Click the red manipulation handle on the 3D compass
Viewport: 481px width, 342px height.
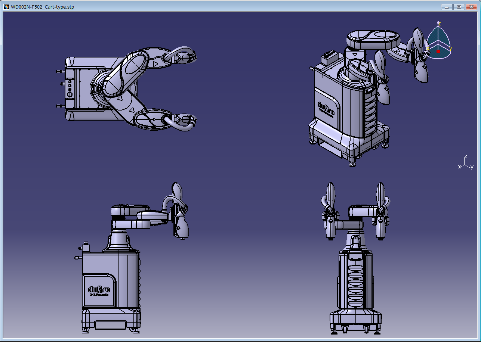click(438, 52)
